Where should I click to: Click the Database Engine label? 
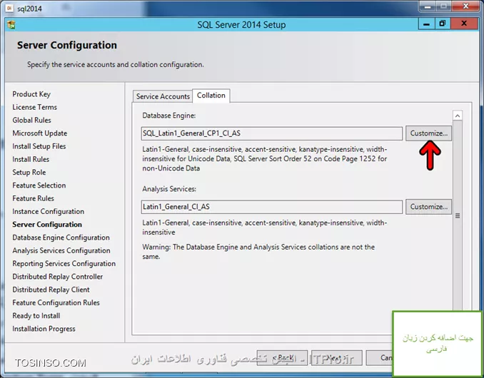[169, 116]
